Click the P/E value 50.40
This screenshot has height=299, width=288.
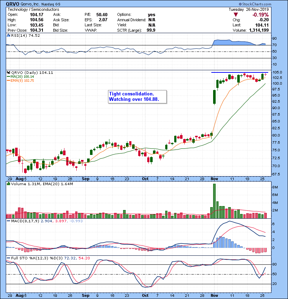point(102,15)
